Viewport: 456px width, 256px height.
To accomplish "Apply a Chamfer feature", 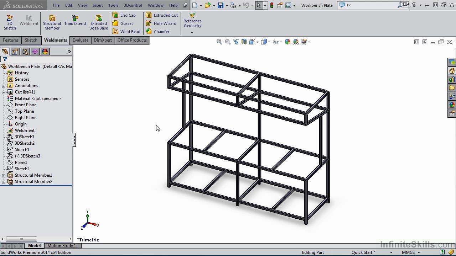I will (x=157, y=32).
